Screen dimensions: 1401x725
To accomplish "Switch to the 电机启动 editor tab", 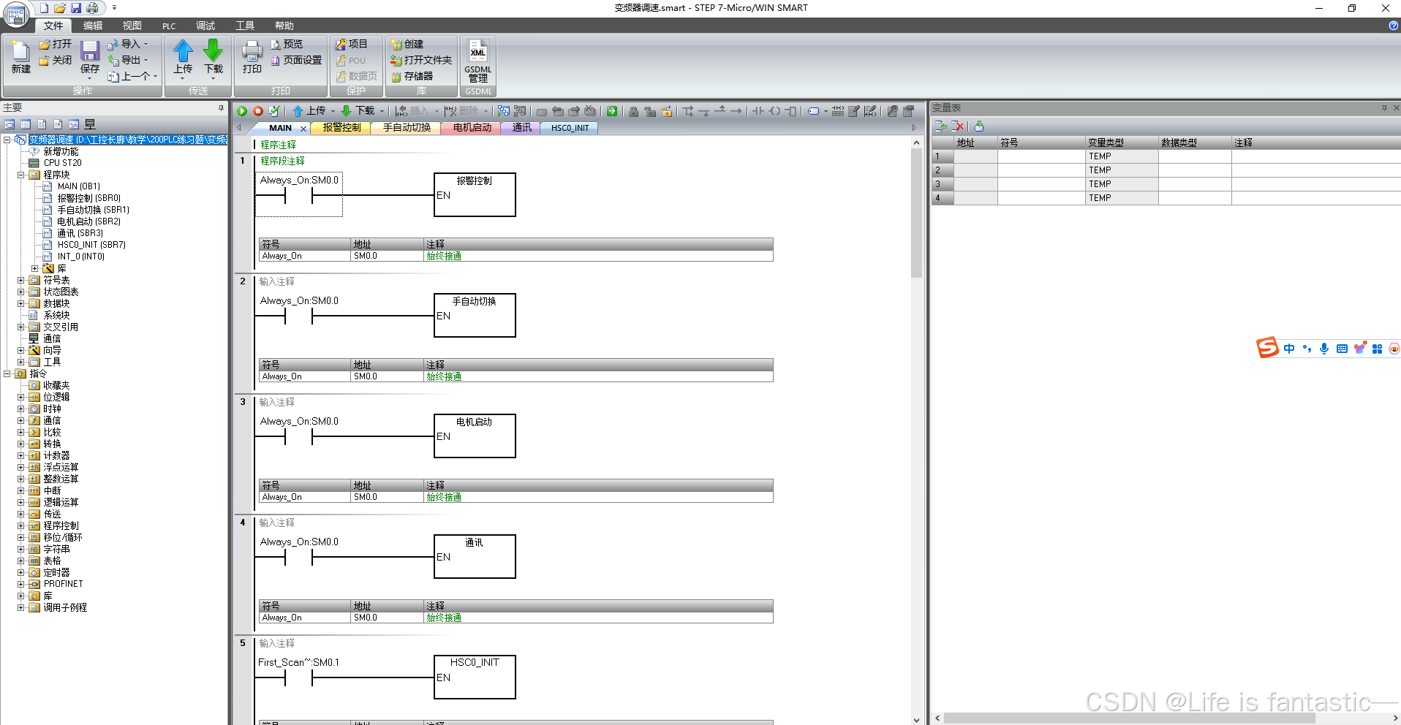I will click(472, 128).
